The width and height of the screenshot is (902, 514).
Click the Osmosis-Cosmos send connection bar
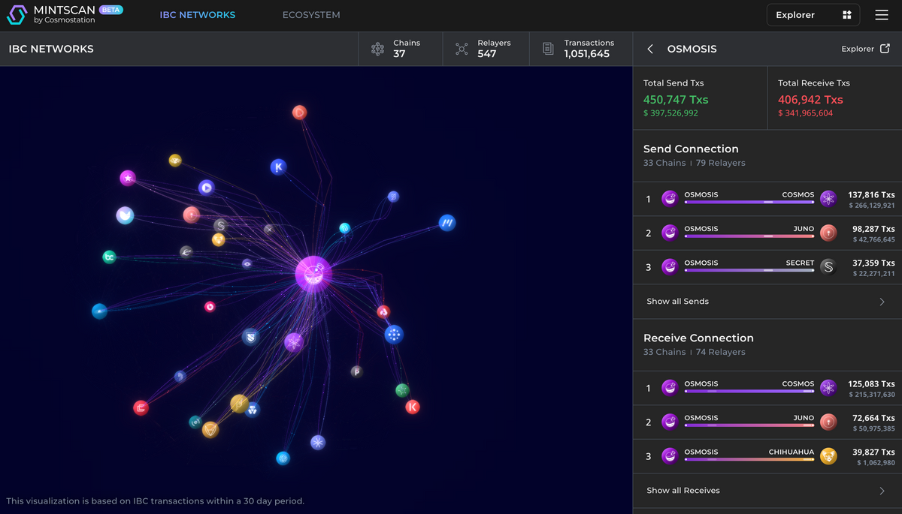click(x=749, y=202)
